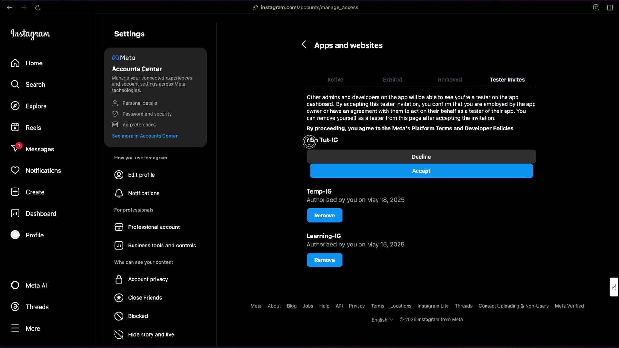The height and width of the screenshot is (348, 619).
Task: Click the address bar URL
Action: tap(309, 7)
